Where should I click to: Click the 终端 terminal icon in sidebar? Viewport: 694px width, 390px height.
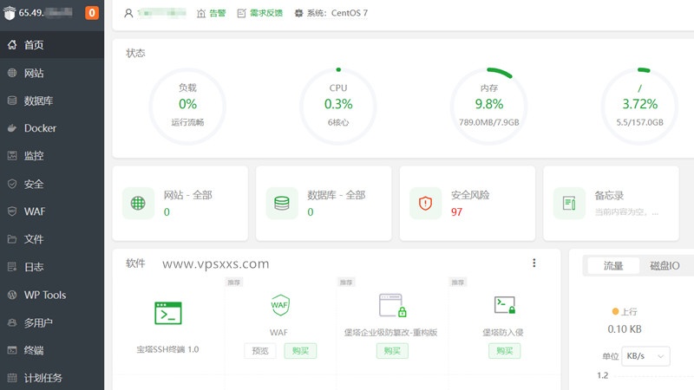coord(12,350)
